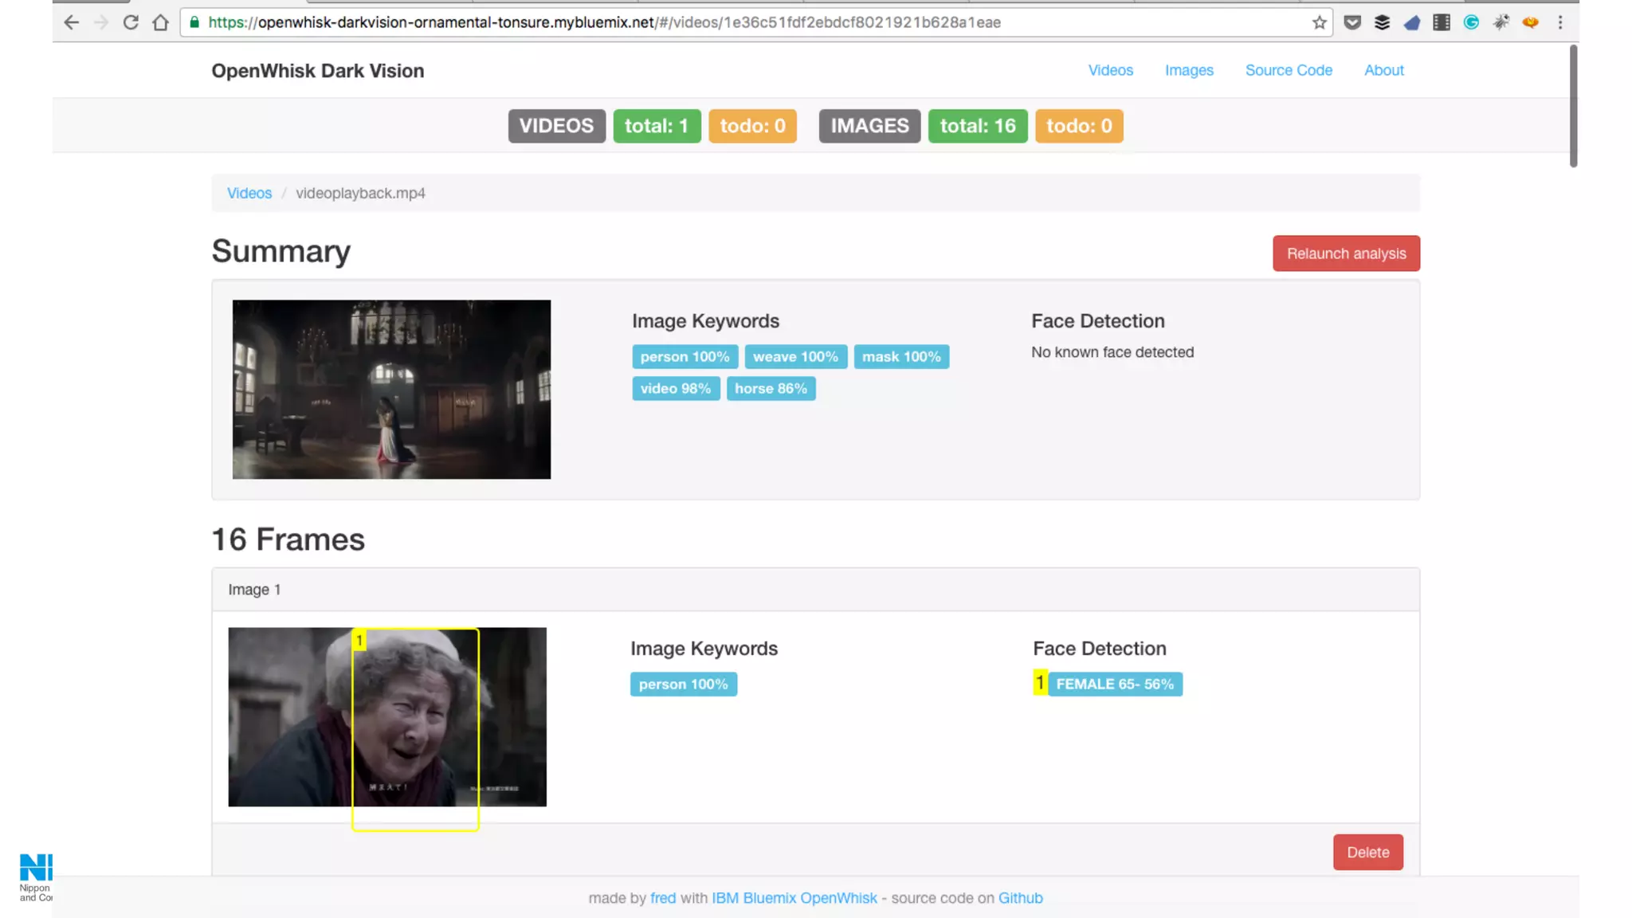Viewport: 1632px width, 918px height.
Task: Open the About page
Action: click(1383, 70)
